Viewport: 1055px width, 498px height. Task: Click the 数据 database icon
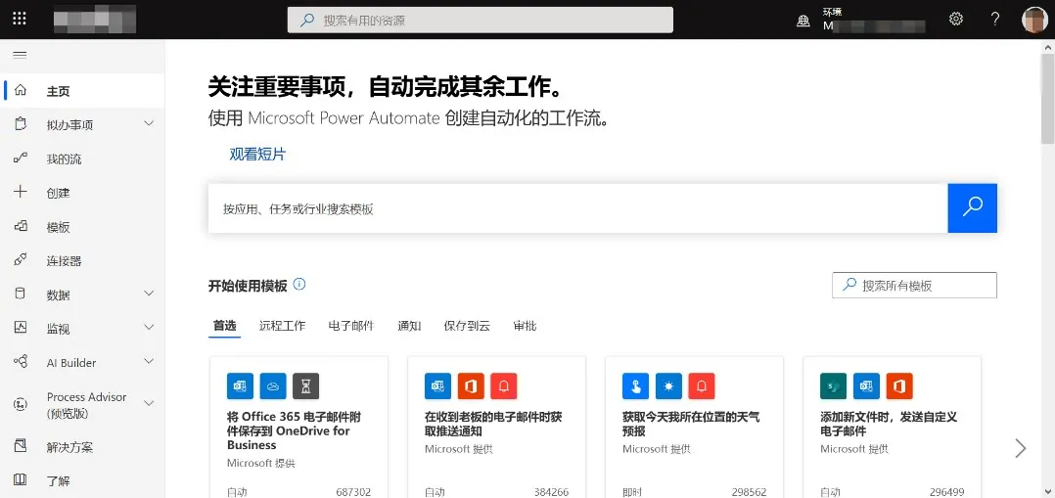click(x=21, y=294)
